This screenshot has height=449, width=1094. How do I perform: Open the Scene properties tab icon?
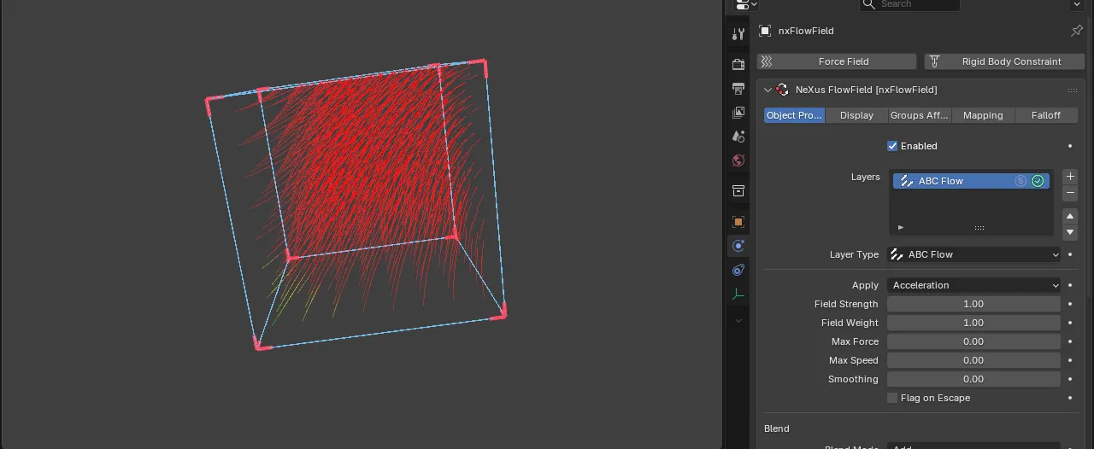coord(738,136)
